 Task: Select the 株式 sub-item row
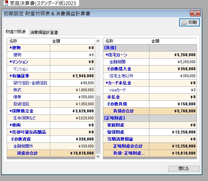(x=28, y=90)
